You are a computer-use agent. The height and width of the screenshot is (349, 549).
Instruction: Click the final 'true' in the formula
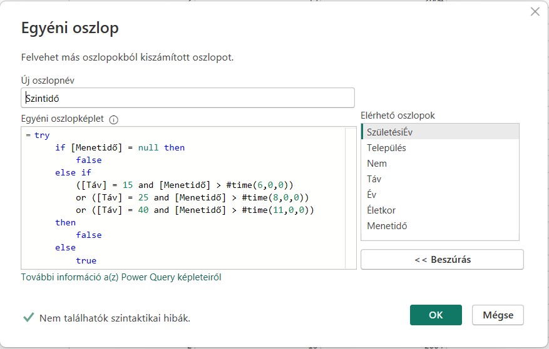coord(86,260)
